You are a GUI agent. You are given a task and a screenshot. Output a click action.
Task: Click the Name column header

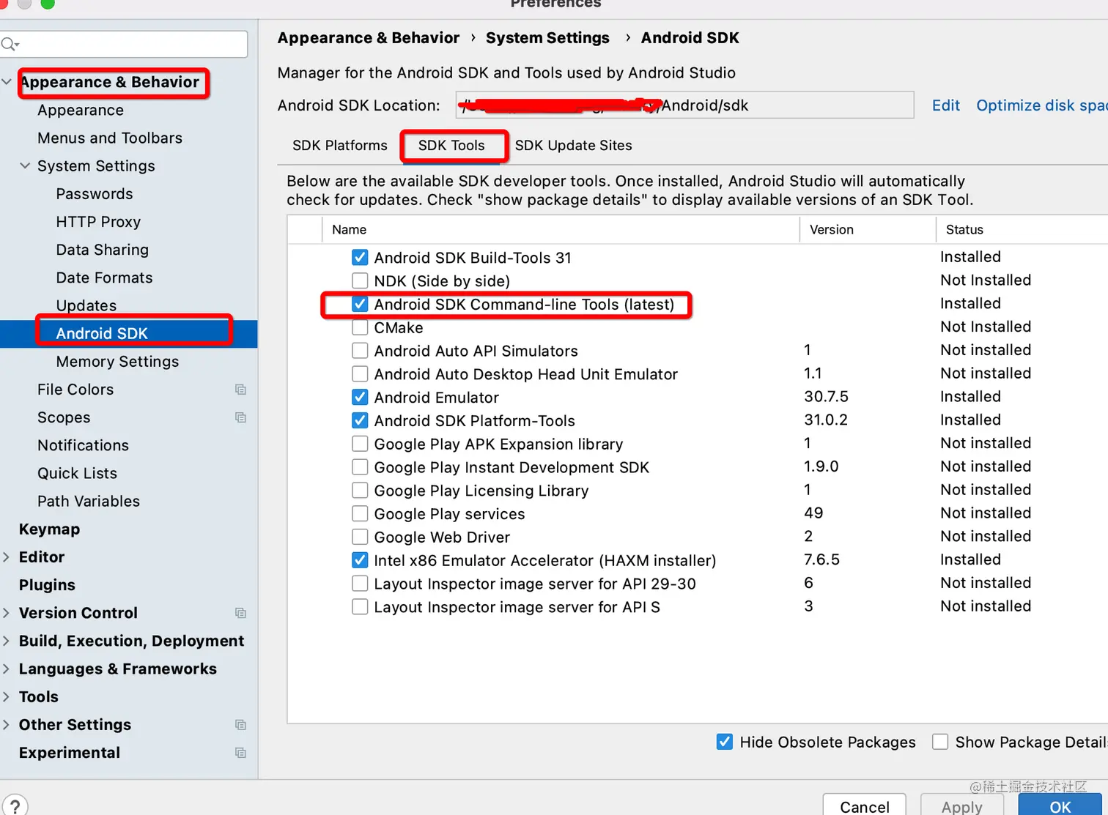561,230
